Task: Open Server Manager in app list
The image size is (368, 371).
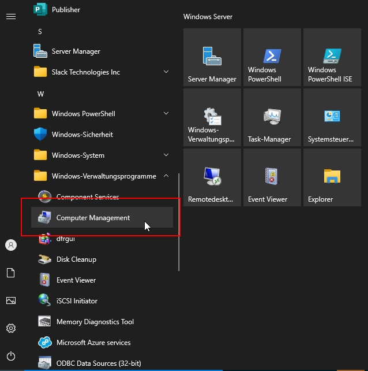Action: click(102, 51)
